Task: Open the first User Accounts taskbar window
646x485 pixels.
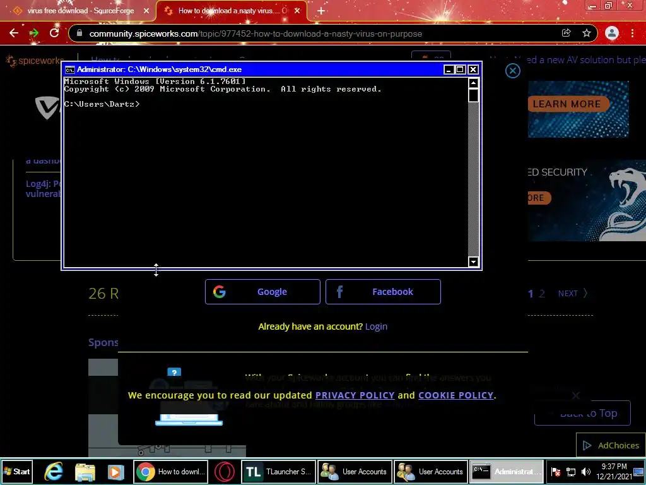Action: pos(355,471)
